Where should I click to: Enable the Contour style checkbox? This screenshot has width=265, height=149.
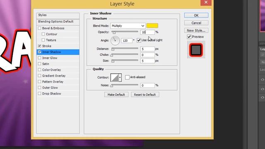point(43,34)
